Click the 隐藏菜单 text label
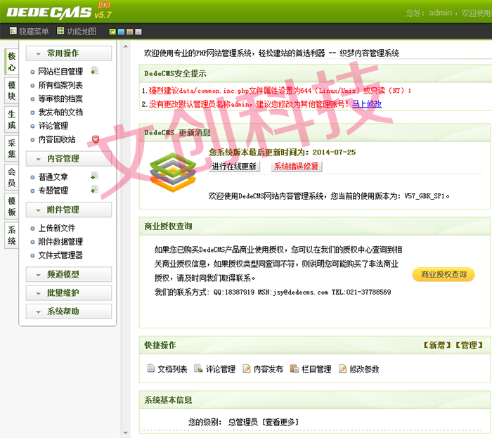 click(x=34, y=32)
